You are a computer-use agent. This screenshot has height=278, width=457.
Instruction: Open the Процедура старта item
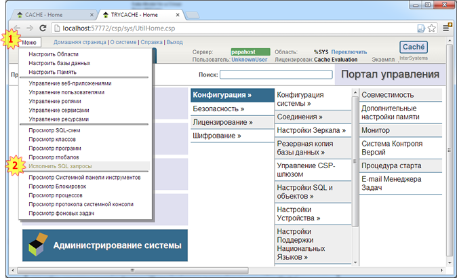(401, 166)
